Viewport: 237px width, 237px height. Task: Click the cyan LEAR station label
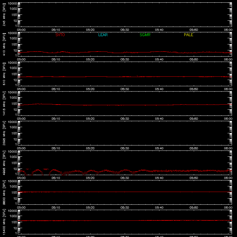[103, 35]
